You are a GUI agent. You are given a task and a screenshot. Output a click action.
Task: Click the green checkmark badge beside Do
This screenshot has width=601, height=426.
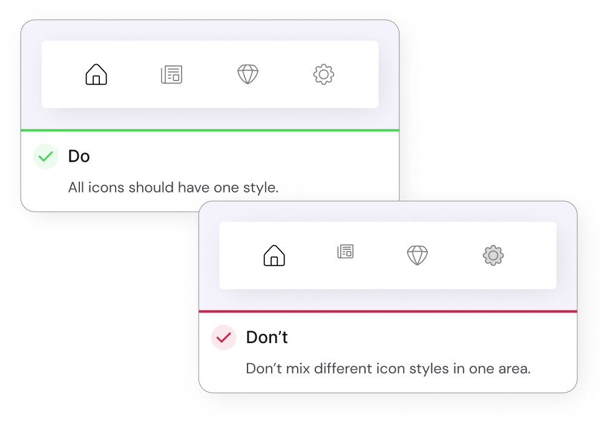[45, 157]
